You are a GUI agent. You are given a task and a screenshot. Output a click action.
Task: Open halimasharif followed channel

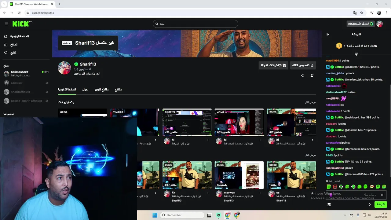tap(26, 74)
